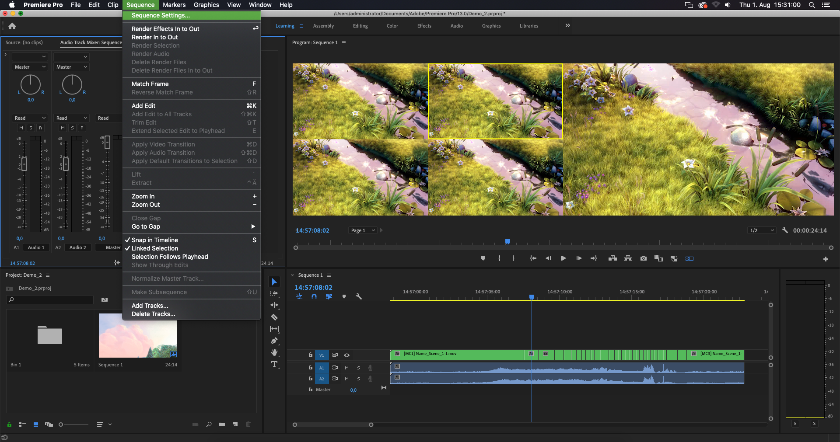Mute track A1 in timeline
Image resolution: width=840 pixels, height=442 pixels.
click(346, 368)
